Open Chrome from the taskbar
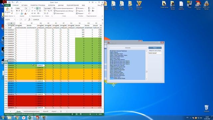The width and height of the screenshot is (213, 120). point(17,118)
